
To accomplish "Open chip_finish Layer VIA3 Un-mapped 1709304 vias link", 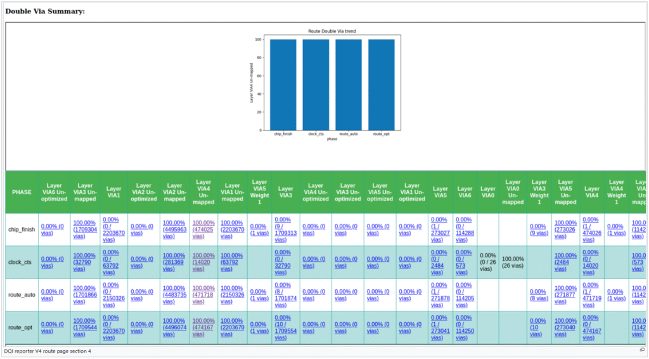I will 84,230.
